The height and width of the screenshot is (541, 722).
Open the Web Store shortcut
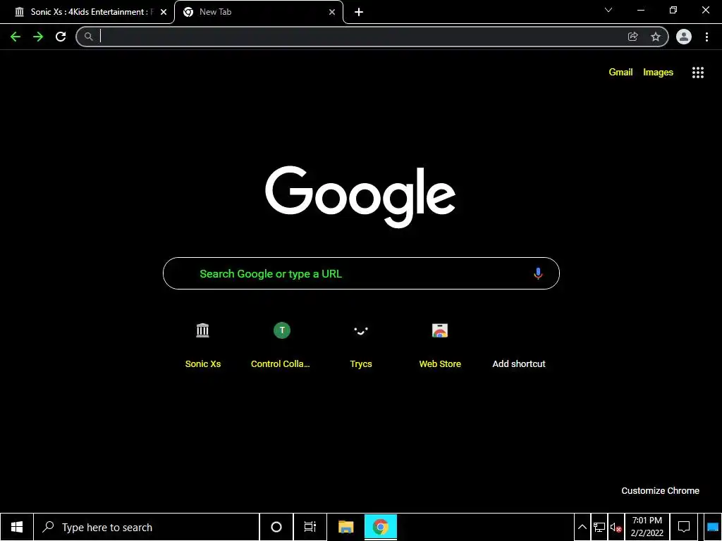pyautogui.click(x=440, y=345)
